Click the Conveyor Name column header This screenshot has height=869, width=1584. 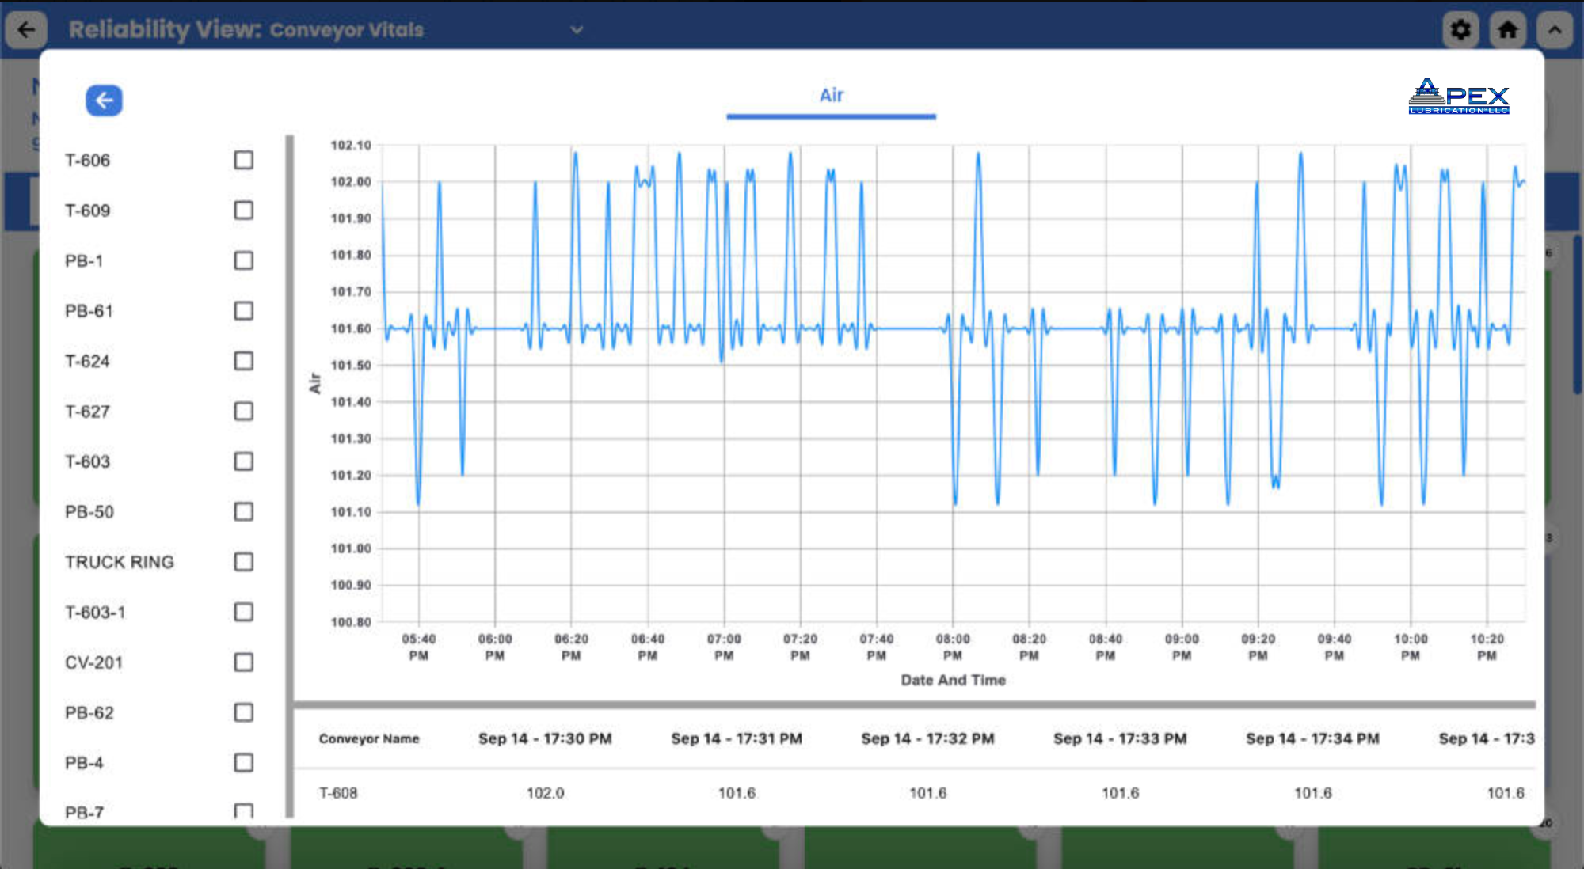[369, 738]
